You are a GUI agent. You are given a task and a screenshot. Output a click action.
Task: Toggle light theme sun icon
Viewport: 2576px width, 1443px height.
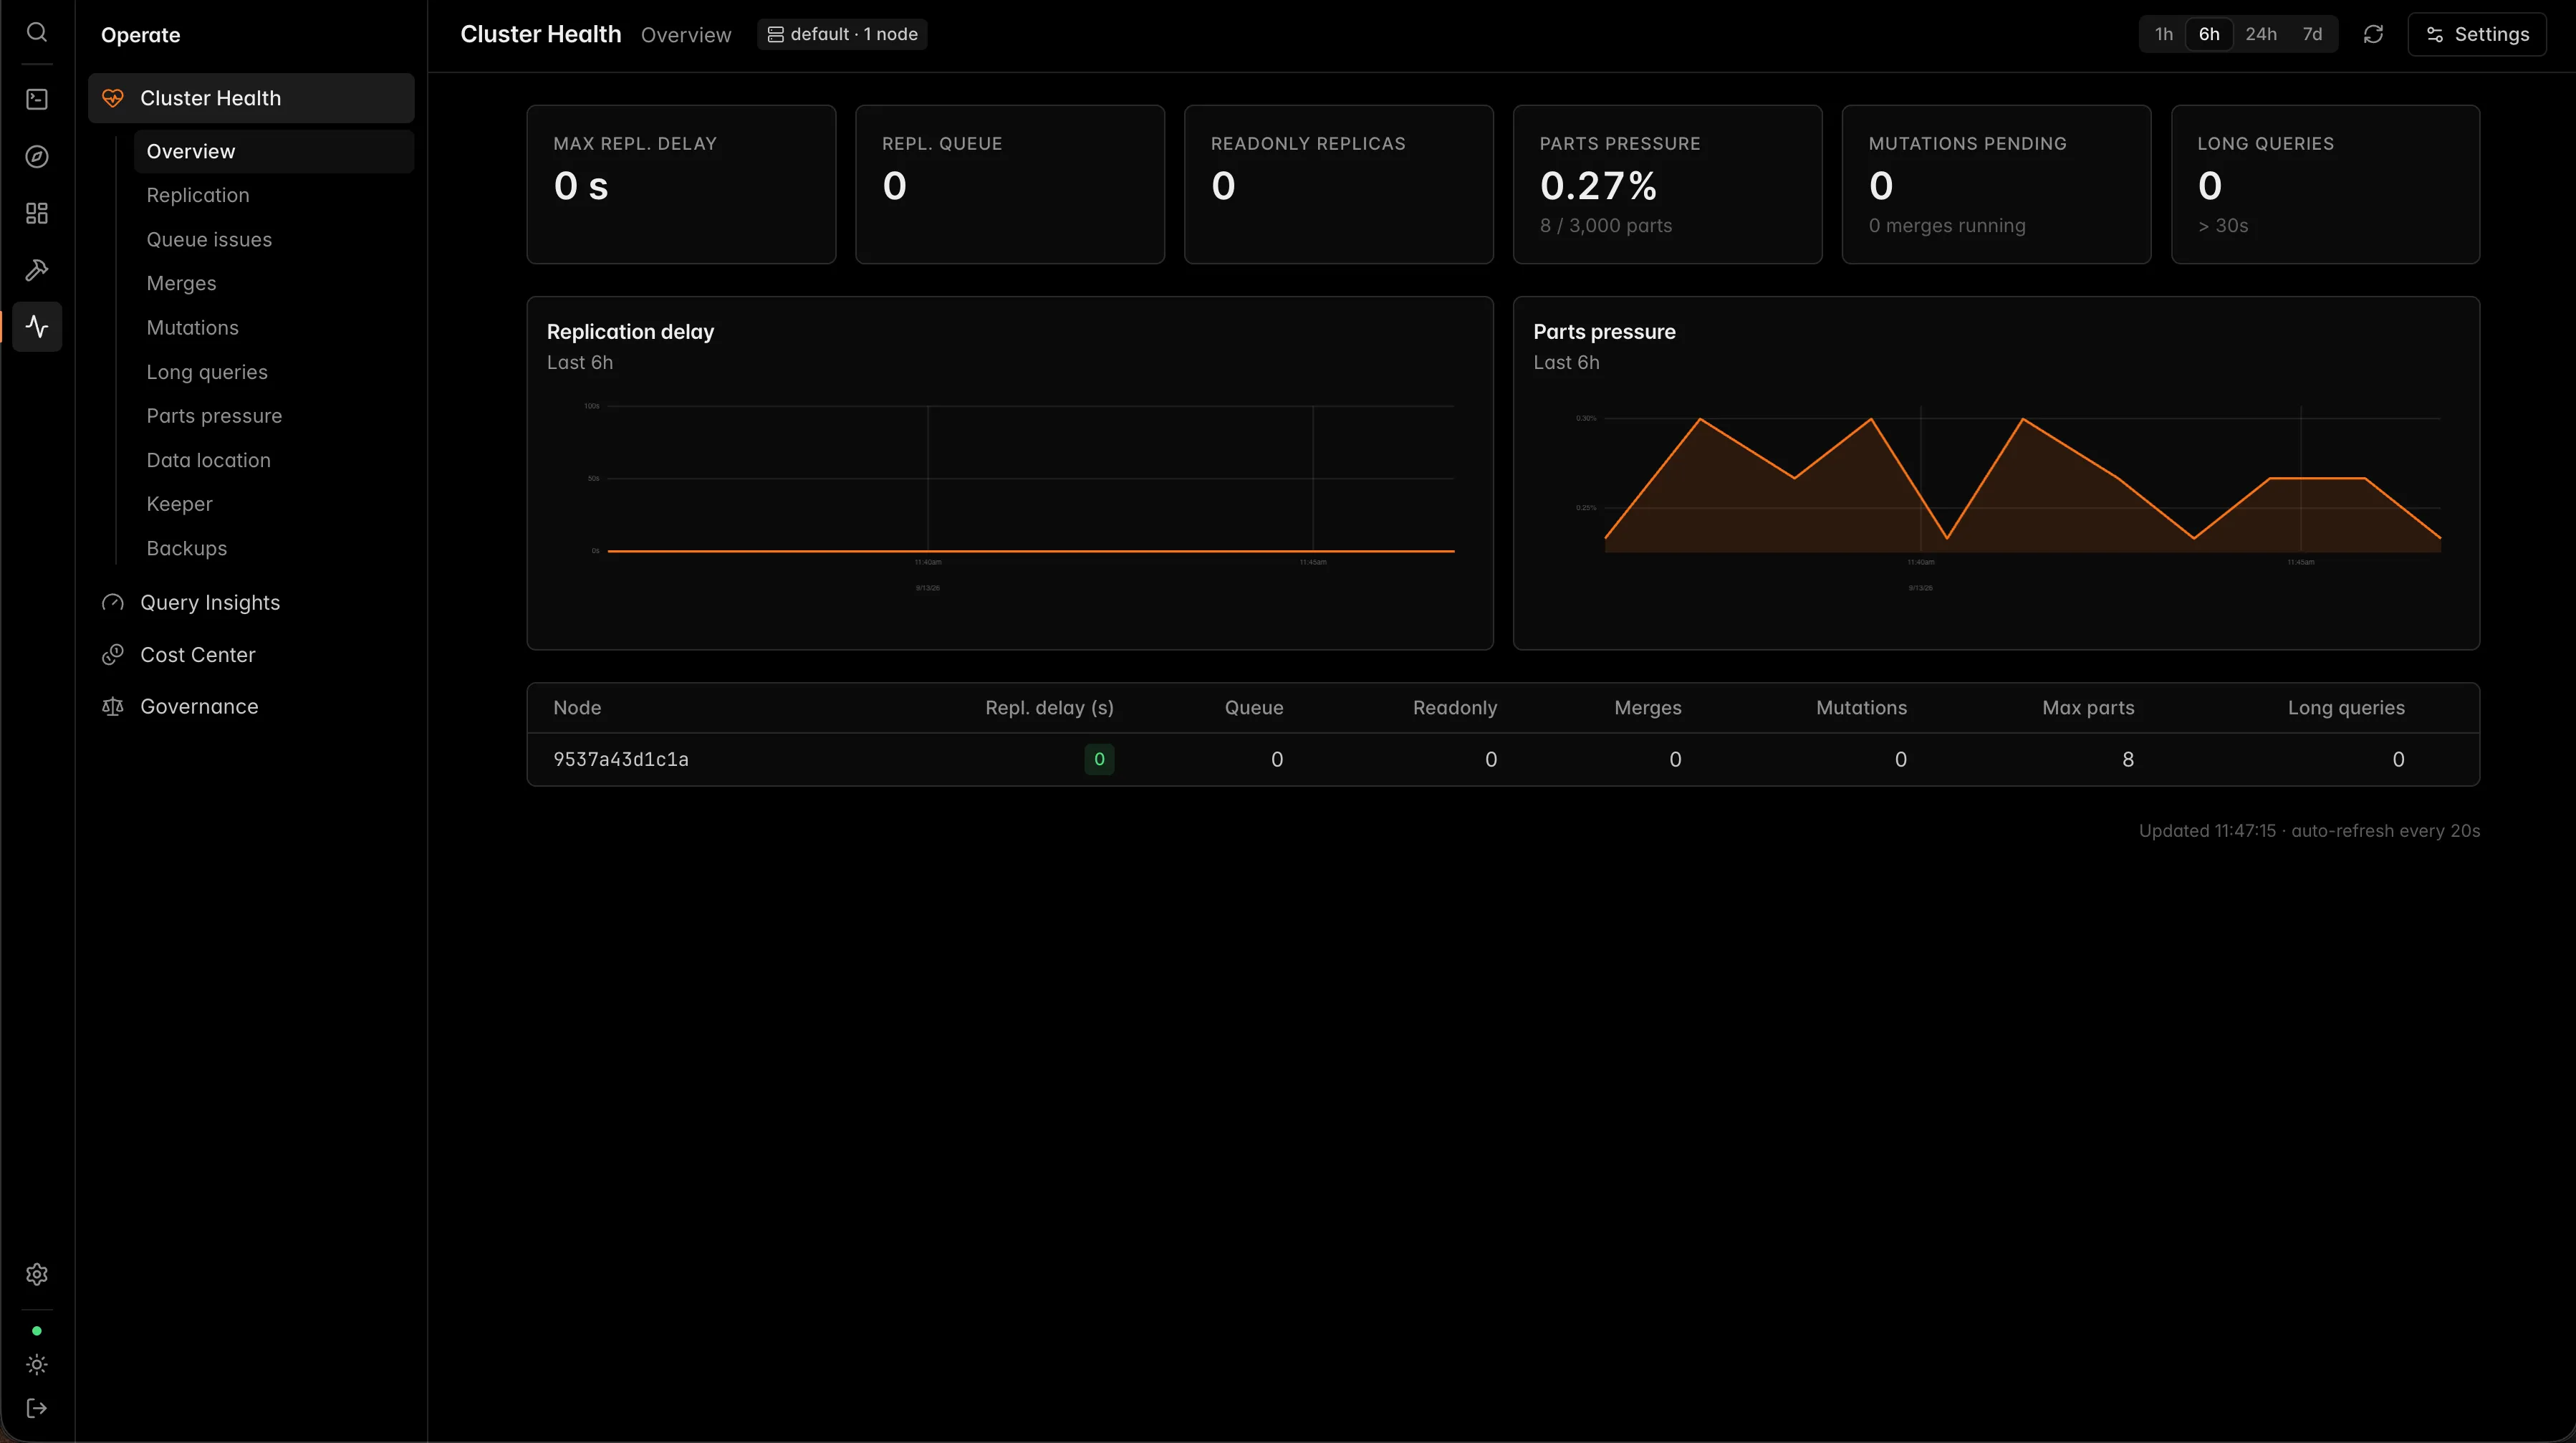coord(37,1364)
